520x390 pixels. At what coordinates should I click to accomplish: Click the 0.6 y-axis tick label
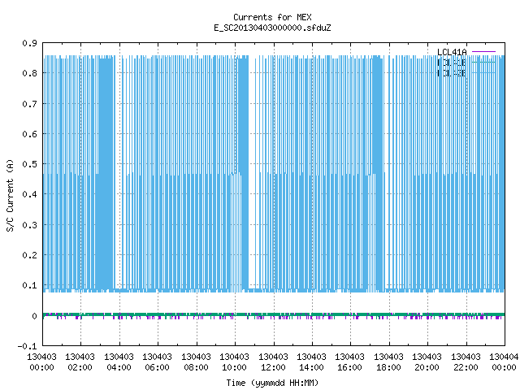click(x=29, y=134)
